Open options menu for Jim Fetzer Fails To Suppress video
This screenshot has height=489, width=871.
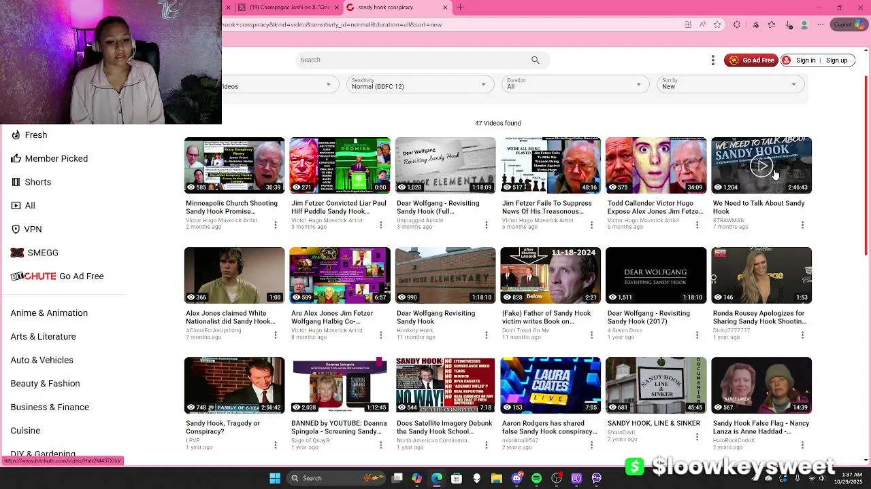point(592,225)
